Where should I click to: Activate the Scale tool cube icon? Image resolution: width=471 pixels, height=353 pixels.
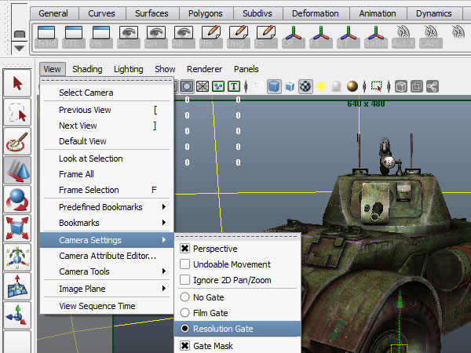[x=17, y=228]
